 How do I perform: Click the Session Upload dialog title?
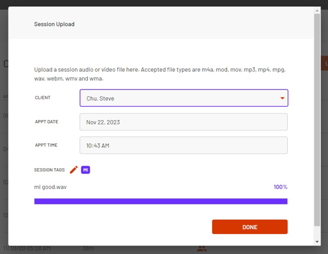pos(54,24)
